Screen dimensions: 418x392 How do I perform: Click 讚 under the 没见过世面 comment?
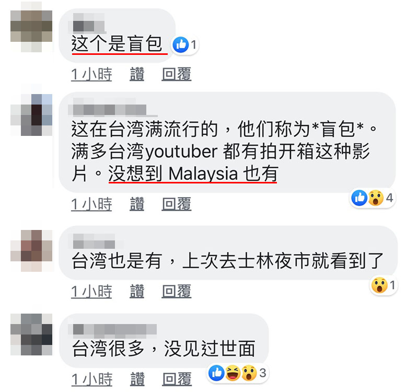pyautogui.click(x=137, y=379)
